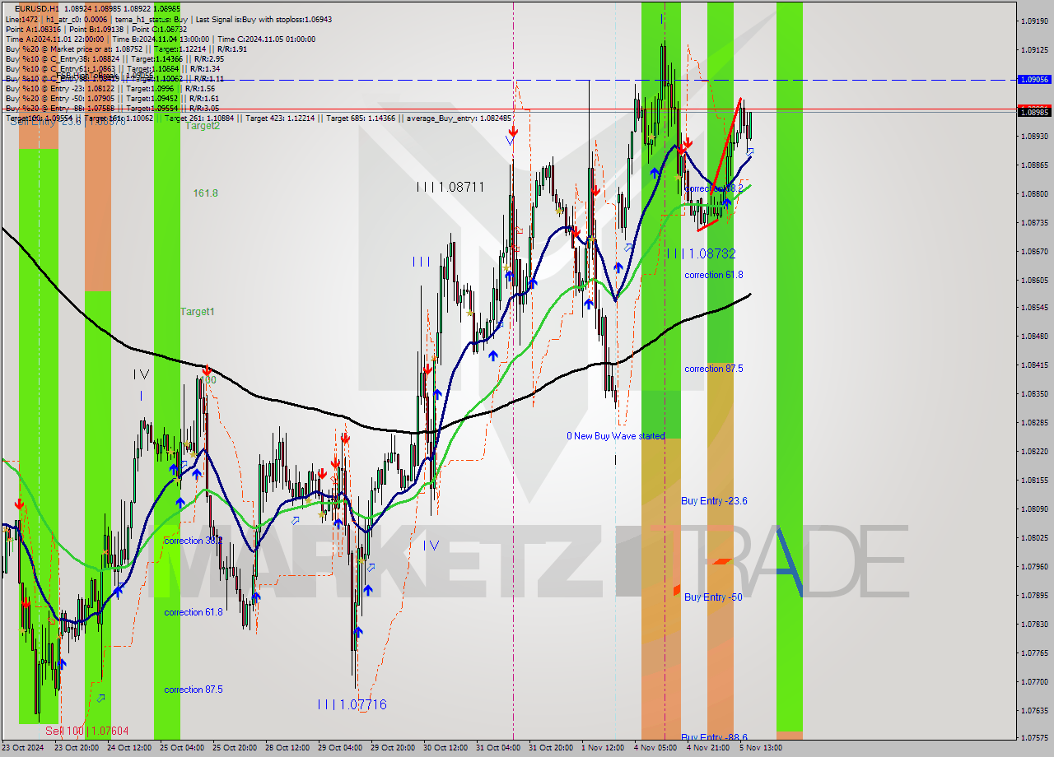The width and height of the screenshot is (1054, 757).
Task: Click the '24 Oct 12:00' time axis label
Action: click(x=128, y=748)
